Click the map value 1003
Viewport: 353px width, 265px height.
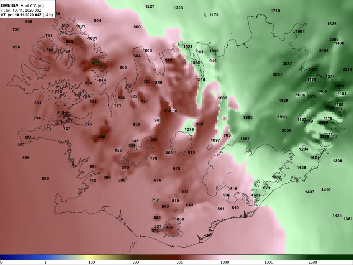147,51
